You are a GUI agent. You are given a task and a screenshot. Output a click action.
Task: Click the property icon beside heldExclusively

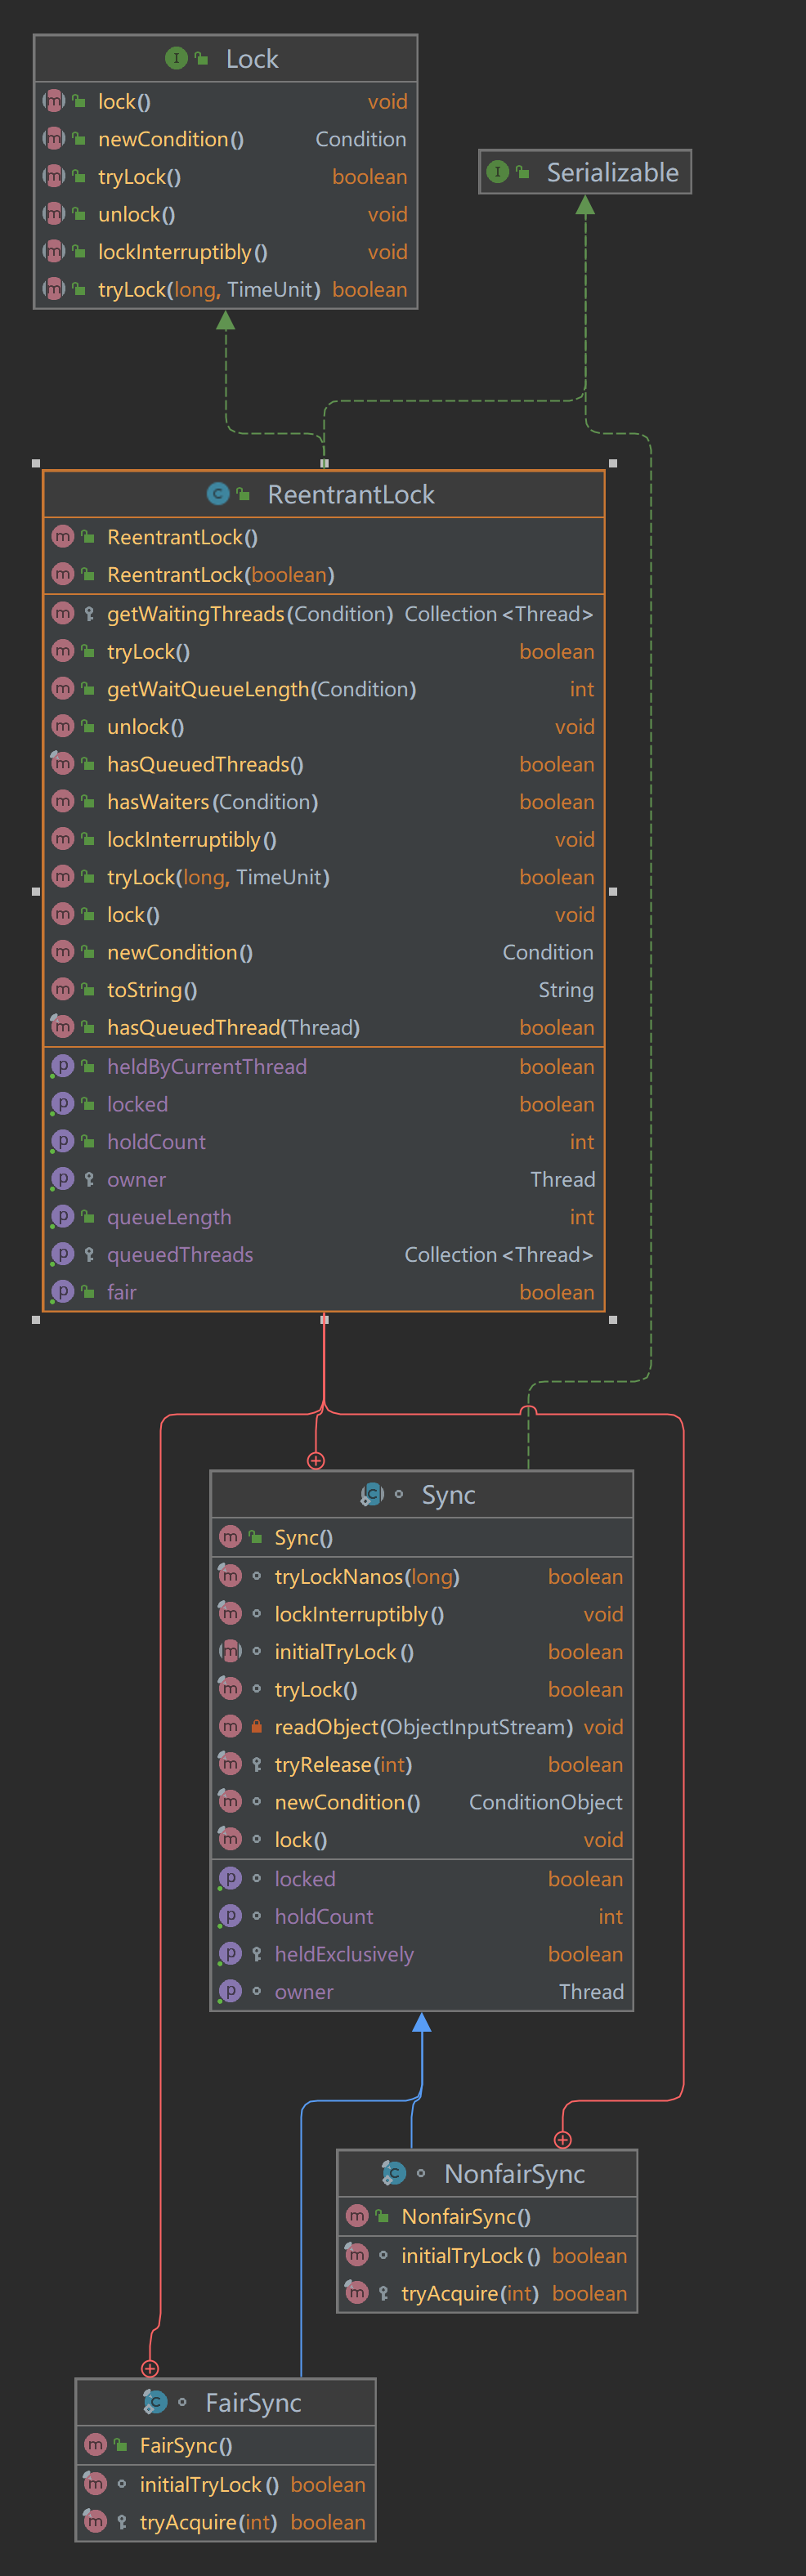[x=230, y=1954]
